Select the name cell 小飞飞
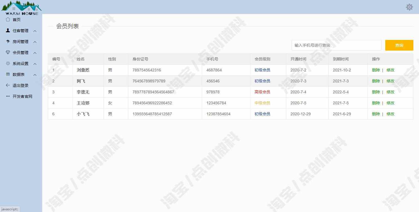Image resolution: width=419 pixels, height=212 pixels. click(83, 114)
